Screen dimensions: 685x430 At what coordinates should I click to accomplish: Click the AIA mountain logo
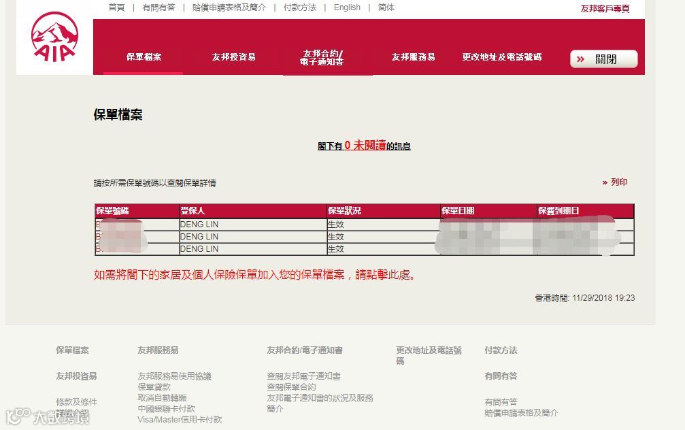click(x=54, y=37)
